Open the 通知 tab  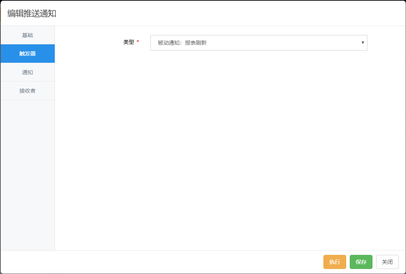coord(27,72)
